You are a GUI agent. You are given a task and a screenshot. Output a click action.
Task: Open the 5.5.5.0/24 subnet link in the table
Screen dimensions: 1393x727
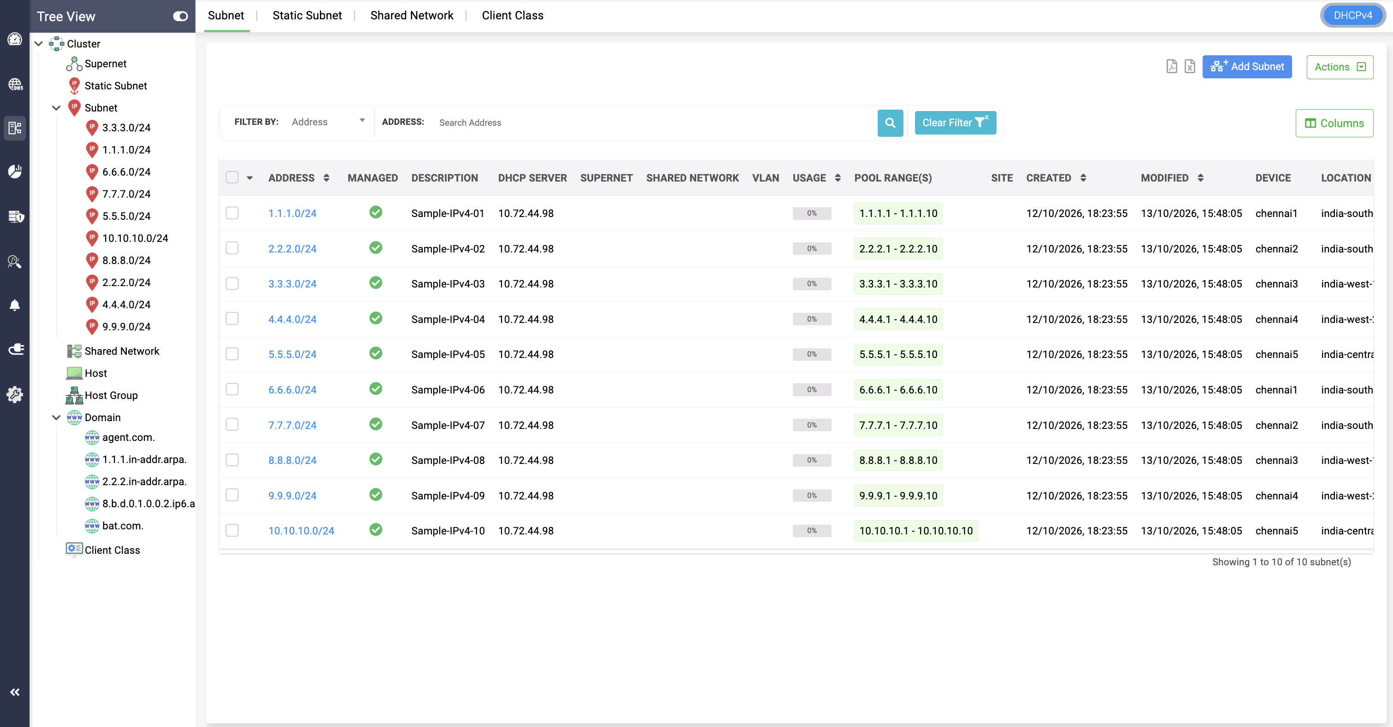tap(292, 354)
